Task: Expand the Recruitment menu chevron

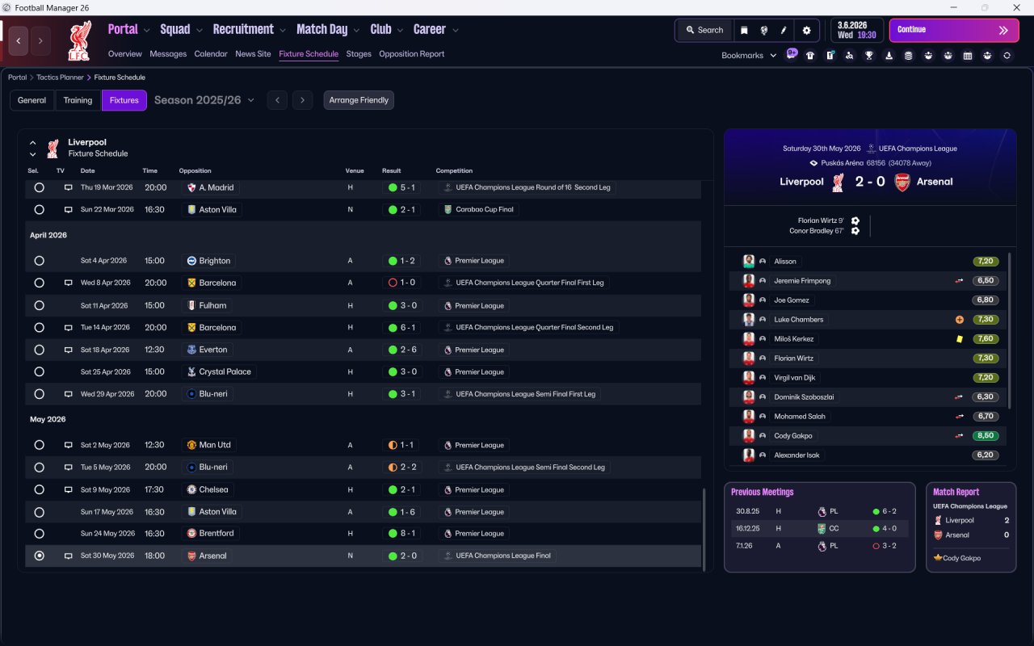Action: click(283, 31)
